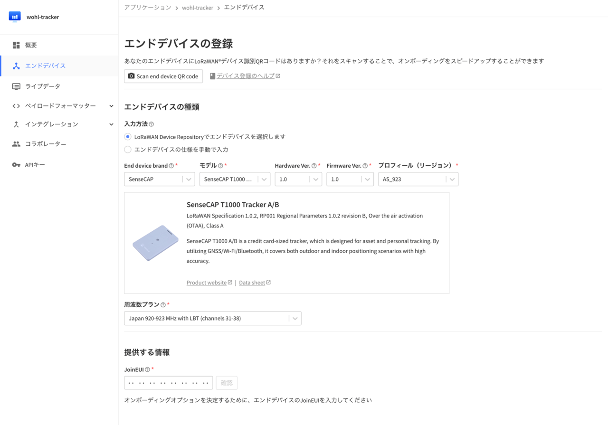Open the 周波数プラン frequency plan dropdown
Viewport: 608px width, 425px height.
pos(212,318)
